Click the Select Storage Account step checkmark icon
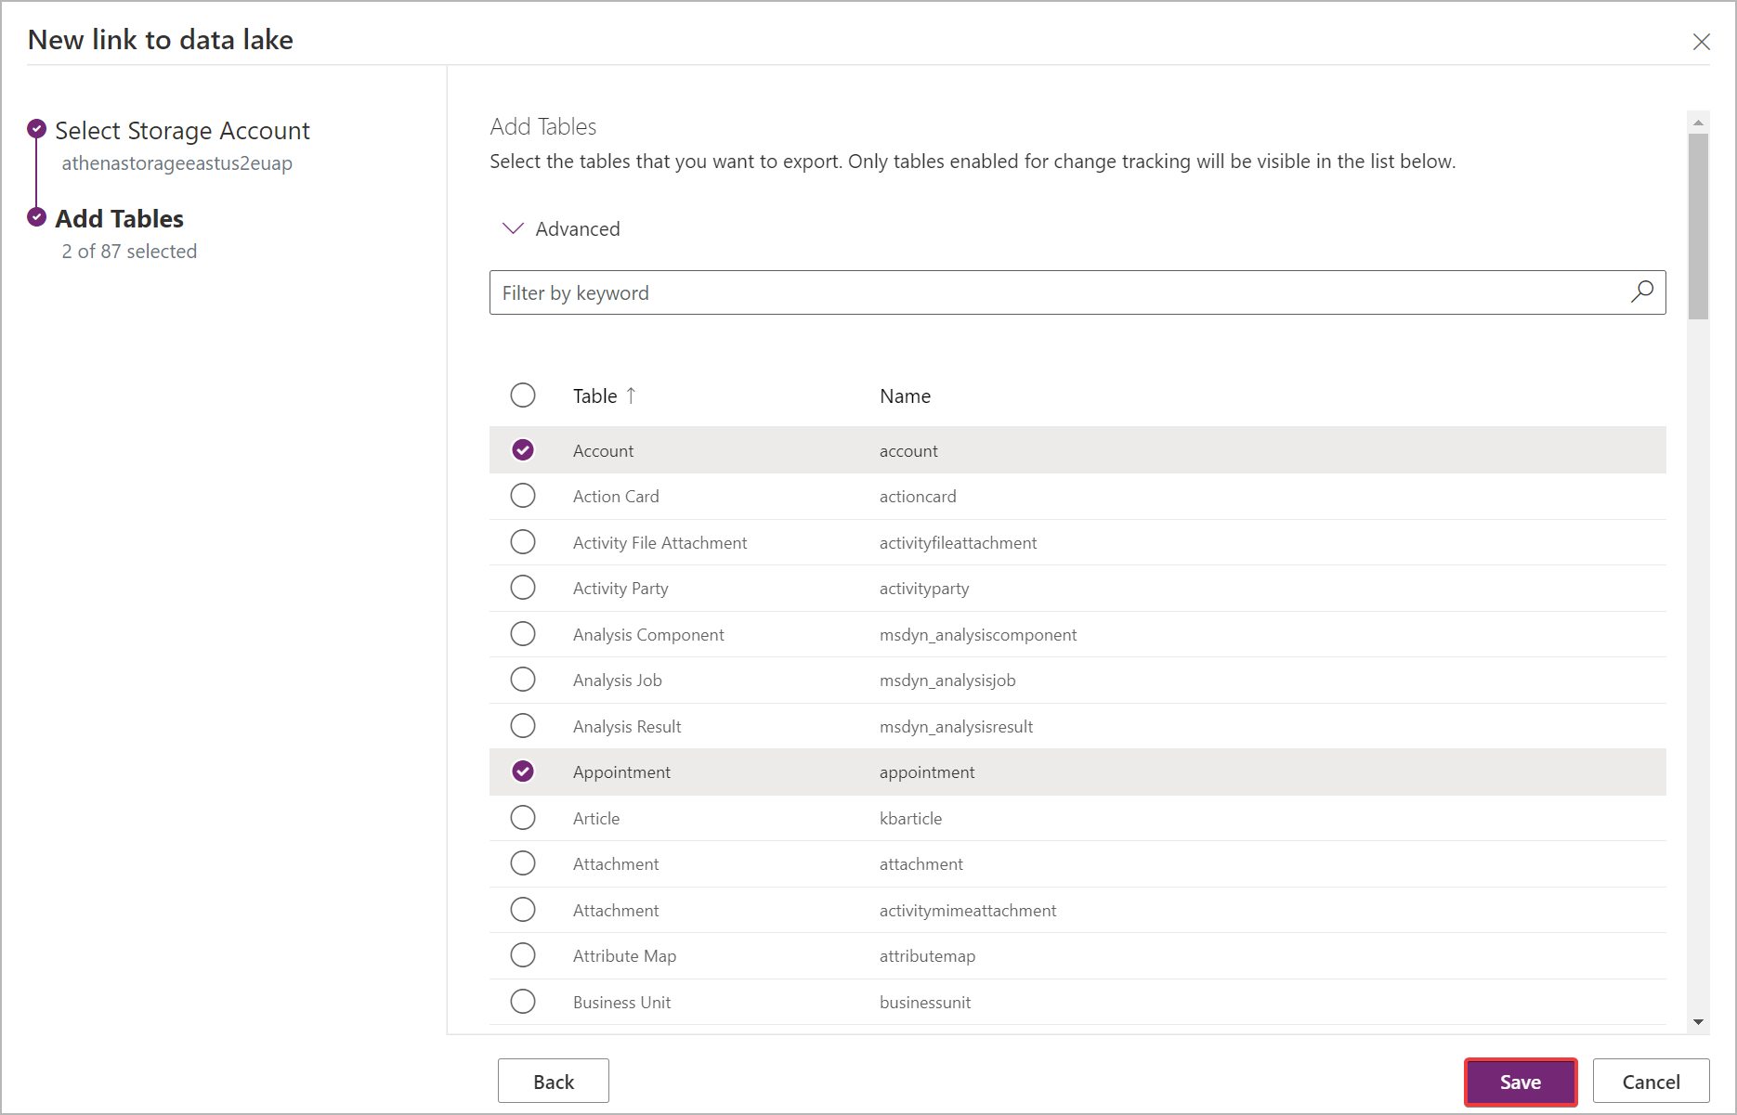This screenshot has height=1115, width=1737. click(37, 129)
